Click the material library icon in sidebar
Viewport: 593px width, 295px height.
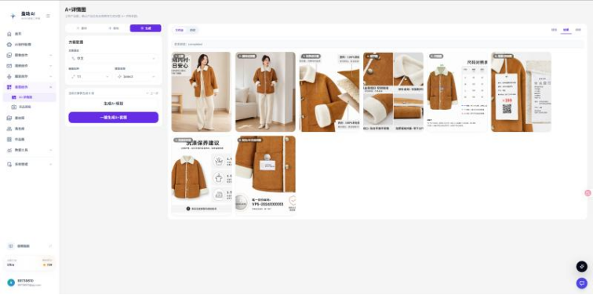[x=9, y=118]
